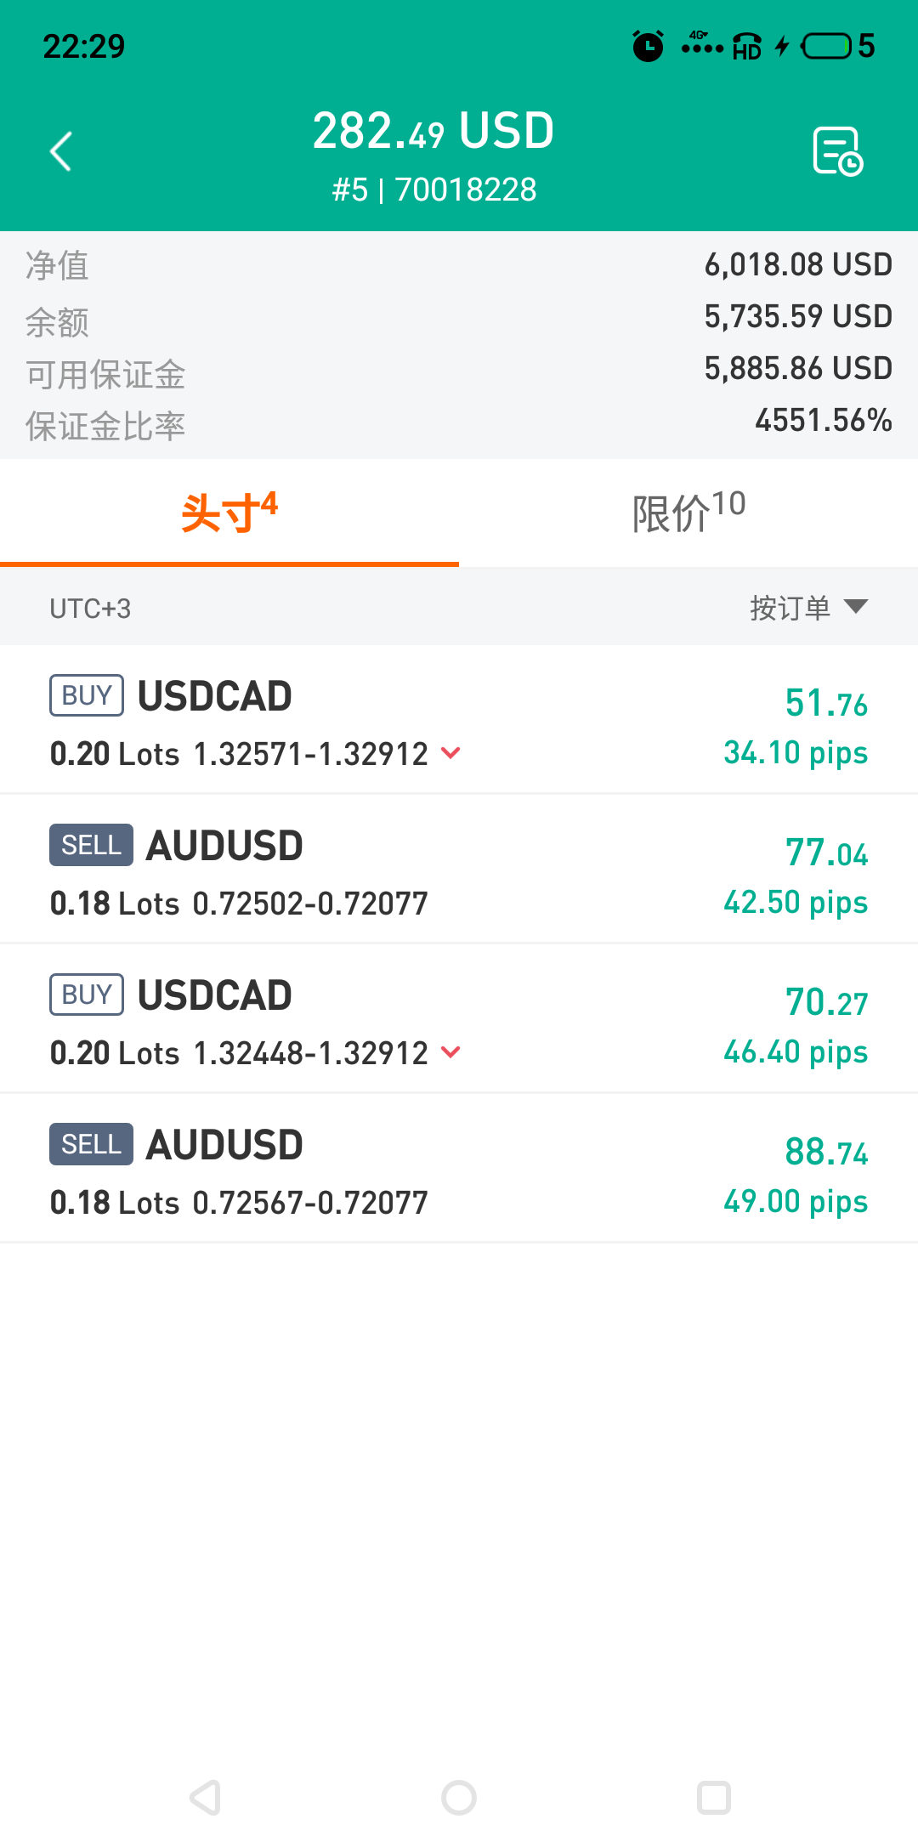Switch to the 限价 pending orders tab
This screenshot has height=1836, width=918.
click(x=688, y=513)
